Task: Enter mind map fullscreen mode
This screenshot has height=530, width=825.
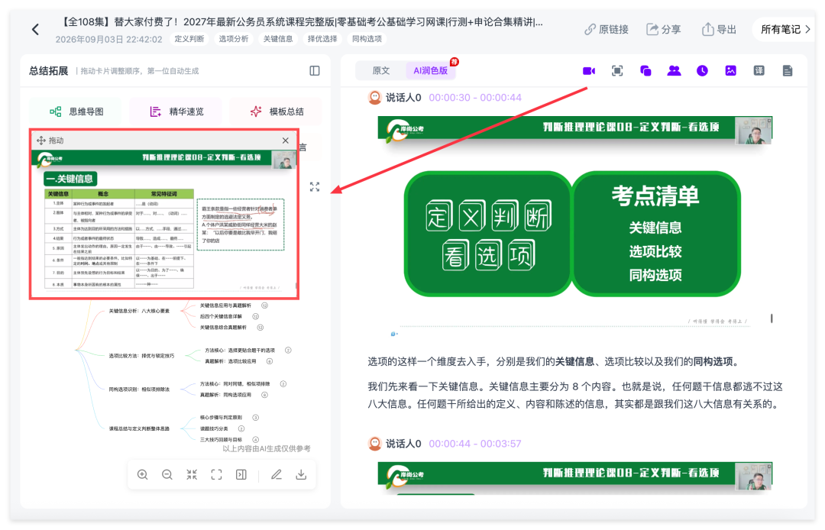Action: tap(216, 475)
